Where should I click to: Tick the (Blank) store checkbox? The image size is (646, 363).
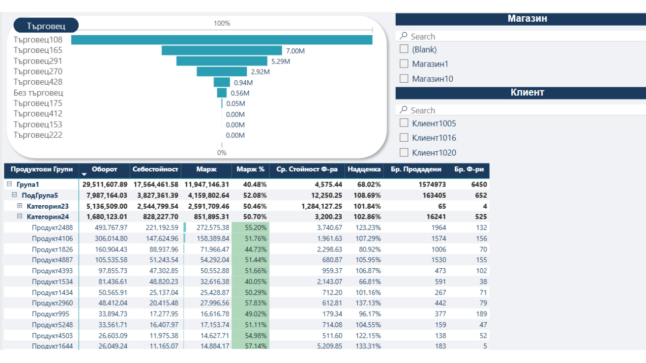click(404, 49)
